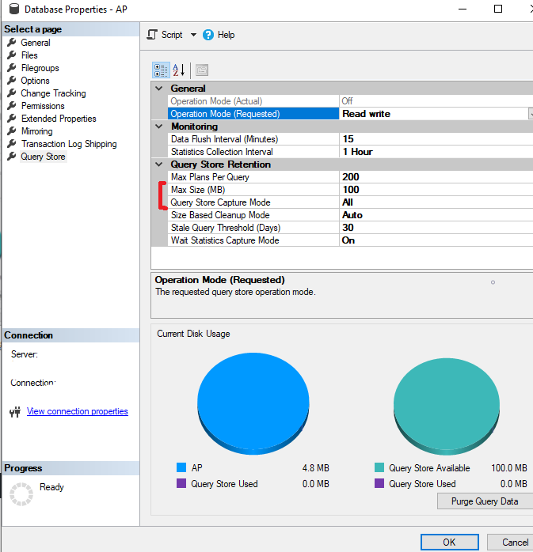Click the Wait Statistics Capture Mode value On
The width and height of the screenshot is (533, 552).
(x=436, y=240)
